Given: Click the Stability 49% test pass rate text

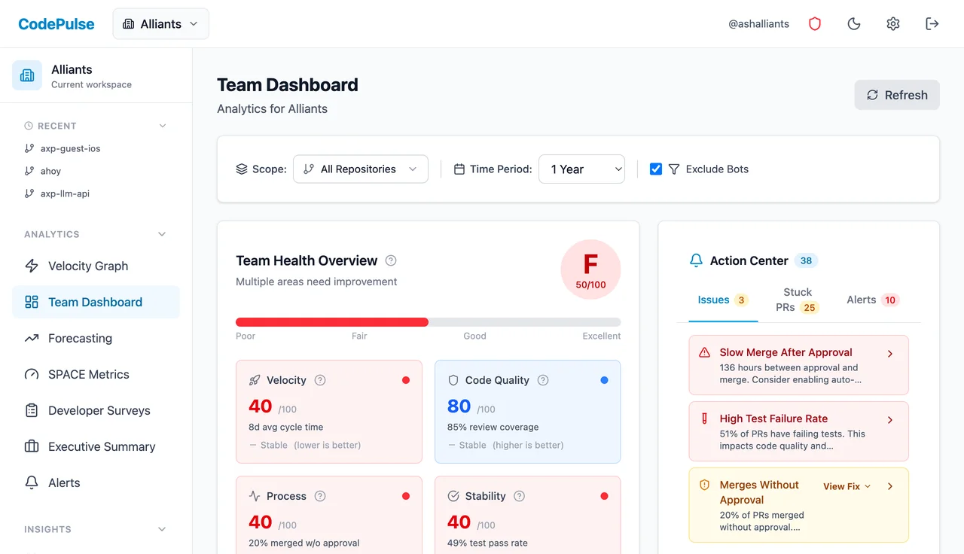Looking at the screenshot, I should click(x=487, y=543).
